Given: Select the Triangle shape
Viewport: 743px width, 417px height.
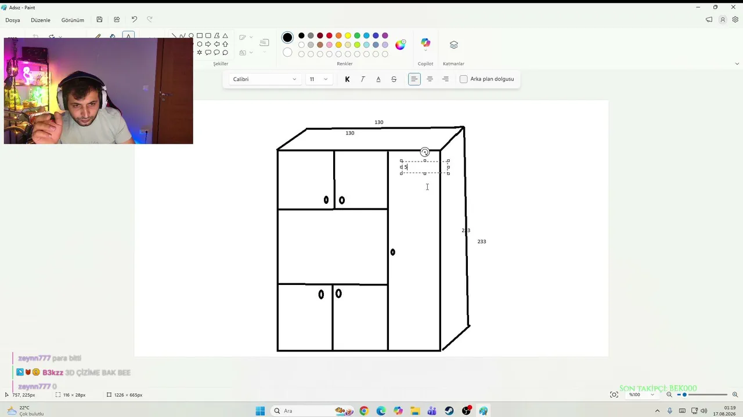Looking at the screenshot, I should coord(225,36).
